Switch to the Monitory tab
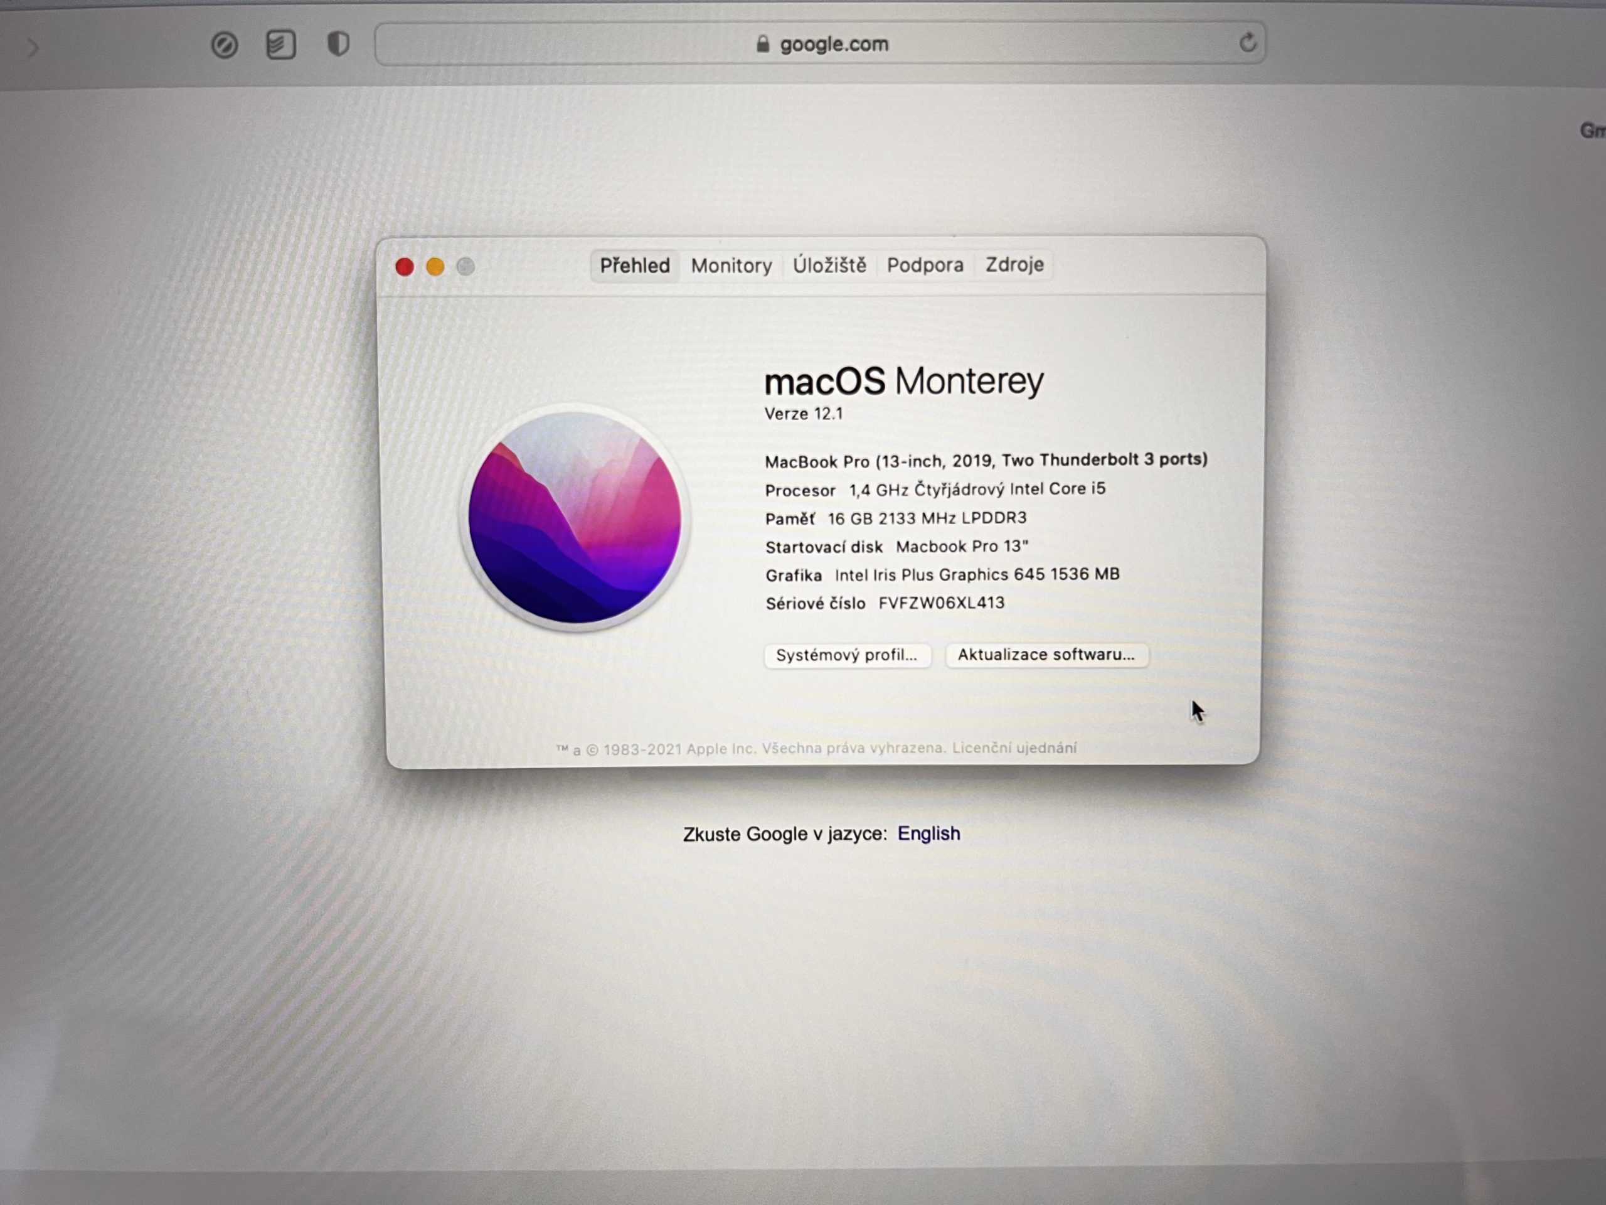This screenshot has width=1606, height=1205. click(731, 266)
